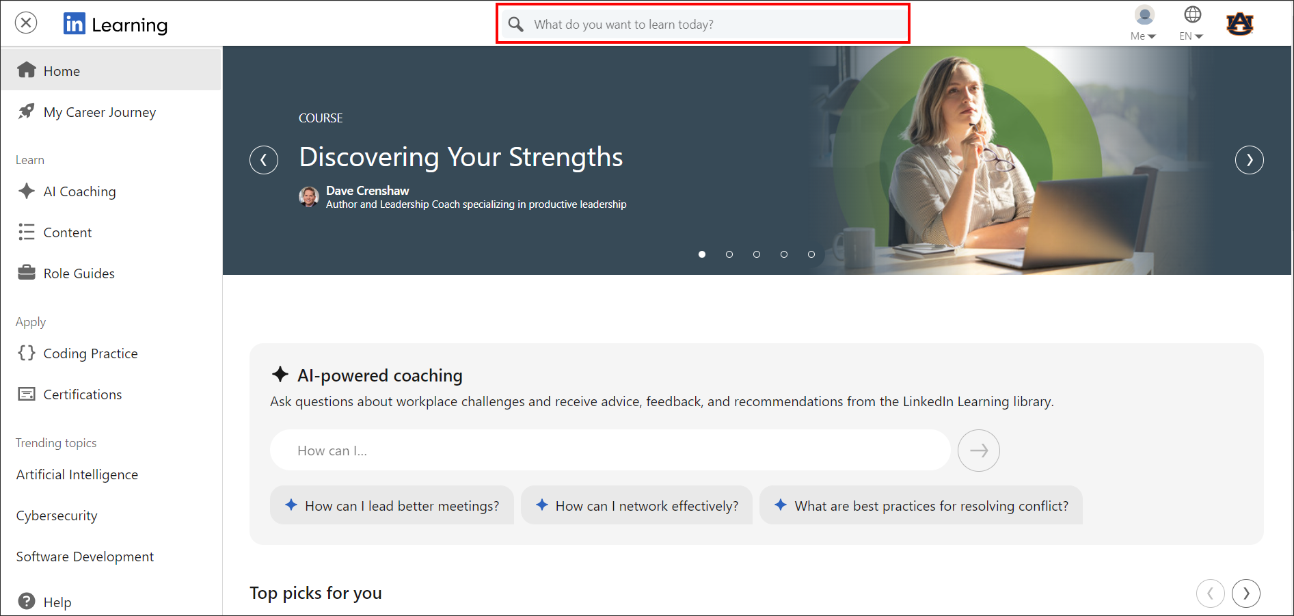Click the search magnifying glass icon
Image resolution: width=1294 pixels, height=616 pixels.
pos(516,25)
